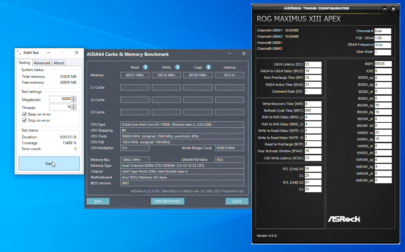Click the RTL (CHA) D0 field

tap(313, 169)
